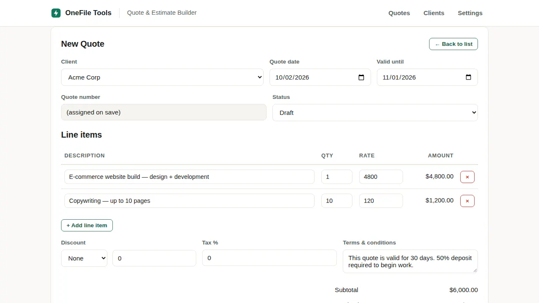Go to Quotes in top navigation
This screenshot has height=303, width=539.
pyautogui.click(x=399, y=13)
